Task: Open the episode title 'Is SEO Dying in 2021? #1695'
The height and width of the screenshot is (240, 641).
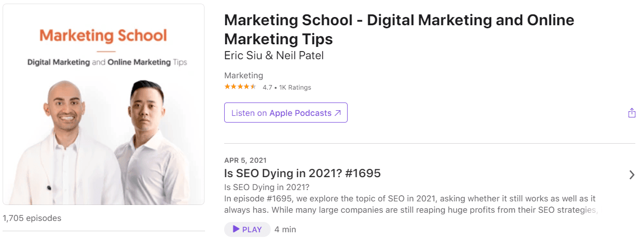Action: [x=302, y=173]
